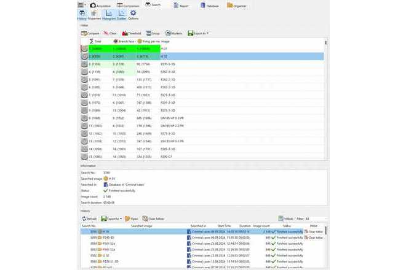Toggle the Hitlists button in History
The image size is (406, 270).
285,218
